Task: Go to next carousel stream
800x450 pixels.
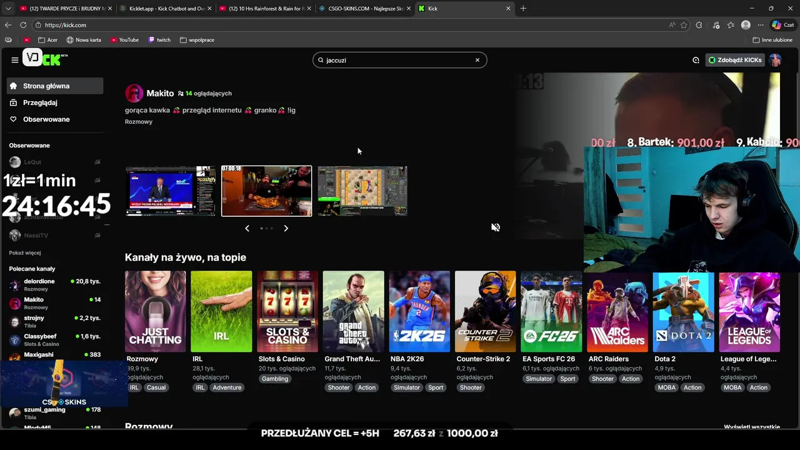Action: coord(286,228)
